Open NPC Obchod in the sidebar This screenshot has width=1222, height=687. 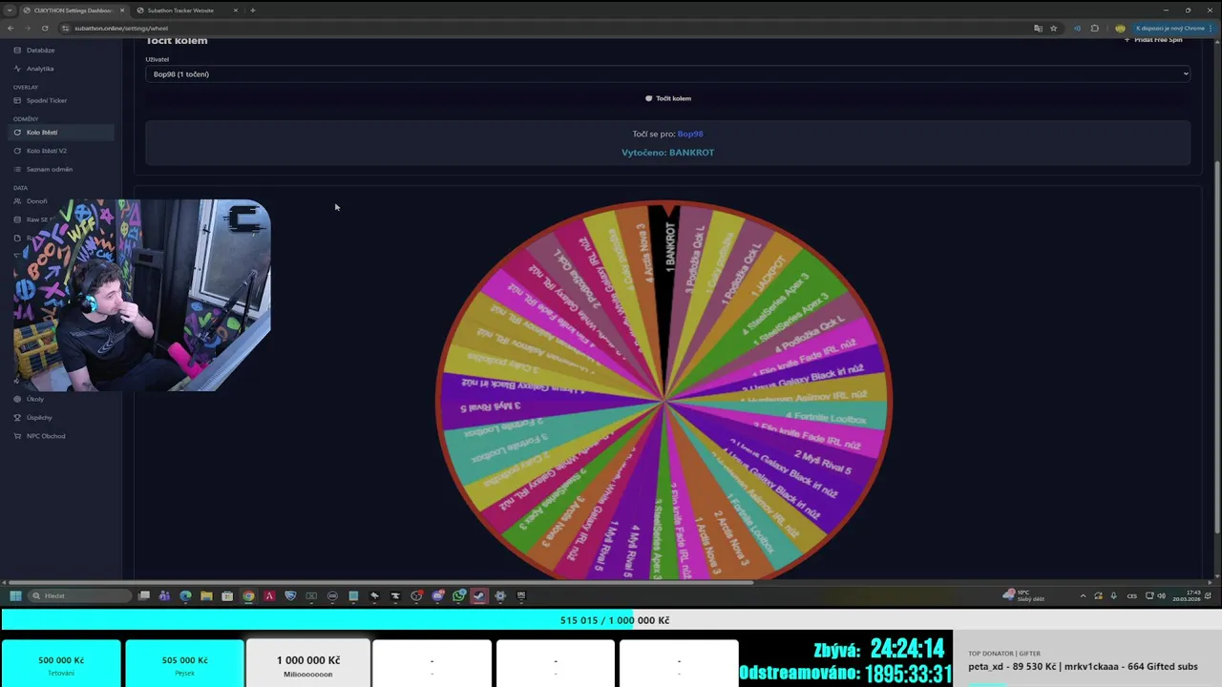pyautogui.click(x=46, y=436)
